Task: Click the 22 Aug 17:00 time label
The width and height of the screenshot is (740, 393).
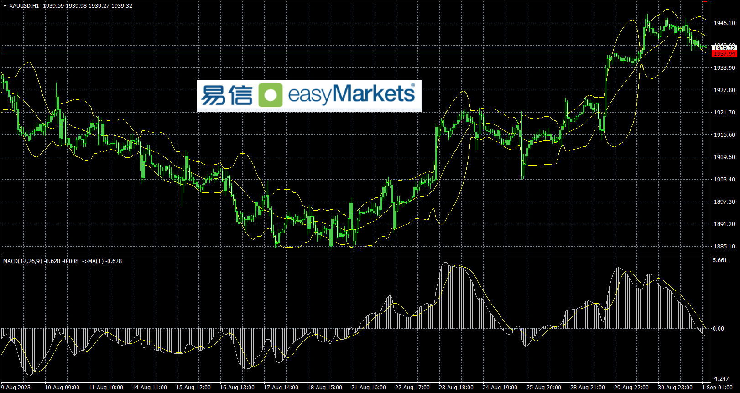Action: (412, 388)
